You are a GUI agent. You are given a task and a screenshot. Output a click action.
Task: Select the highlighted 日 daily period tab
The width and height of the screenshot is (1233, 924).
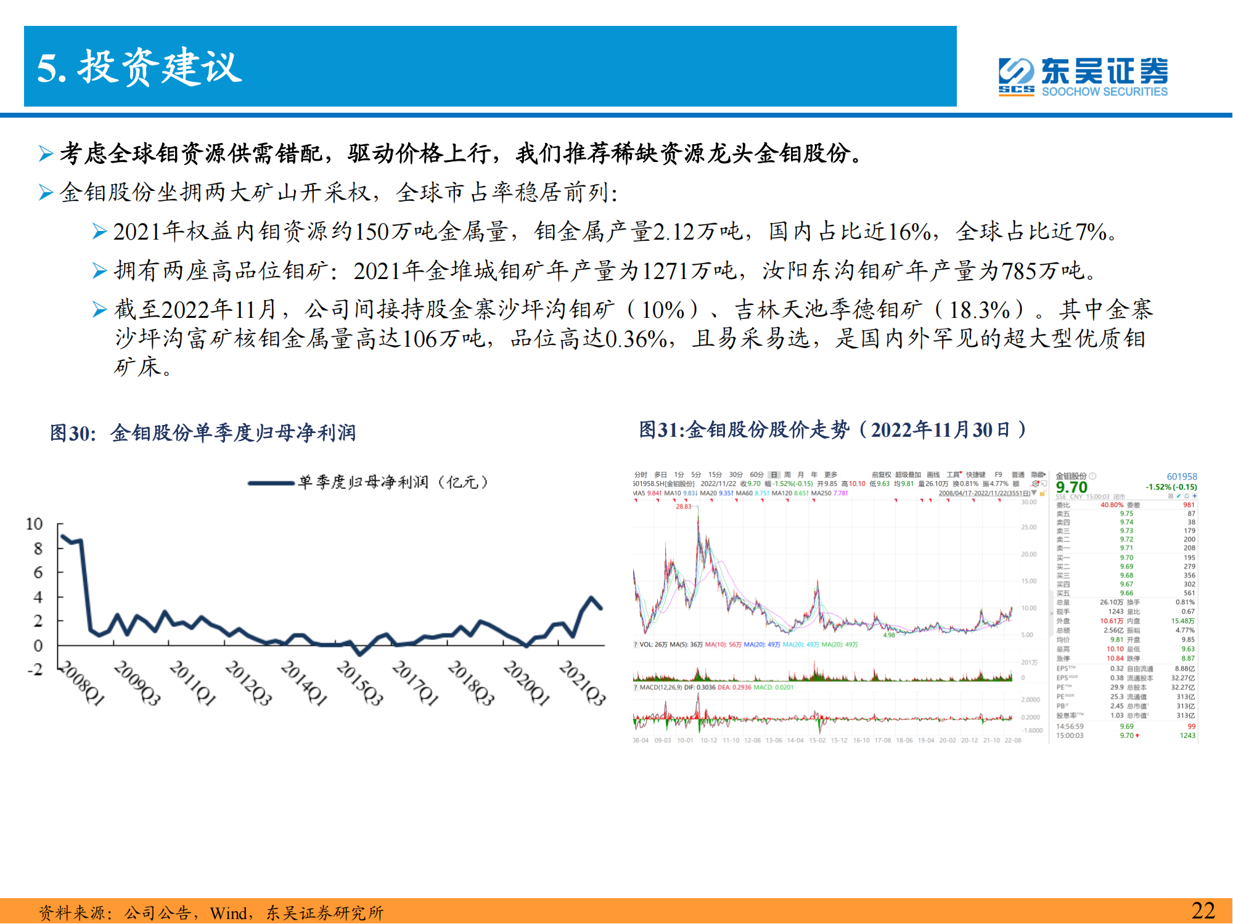tap(774, 475)
